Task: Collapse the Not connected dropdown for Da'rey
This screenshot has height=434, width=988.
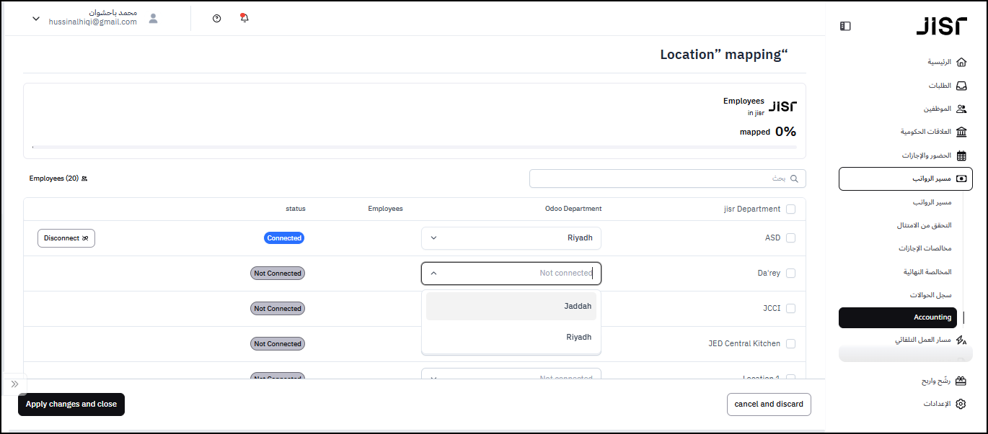Action: [433, 273]
